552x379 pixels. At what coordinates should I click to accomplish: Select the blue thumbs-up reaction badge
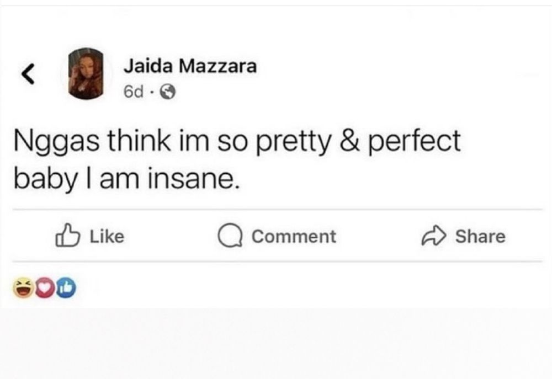coord(66,287)
